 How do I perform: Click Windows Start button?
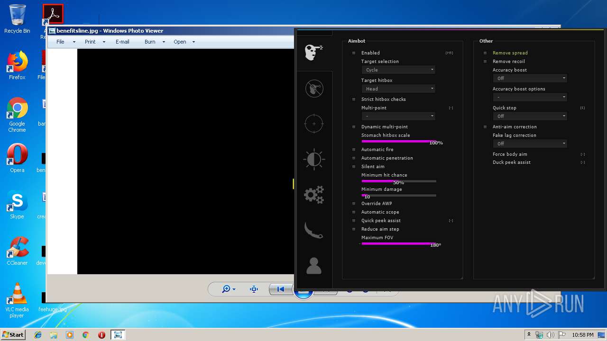click(x=13, y=335)
